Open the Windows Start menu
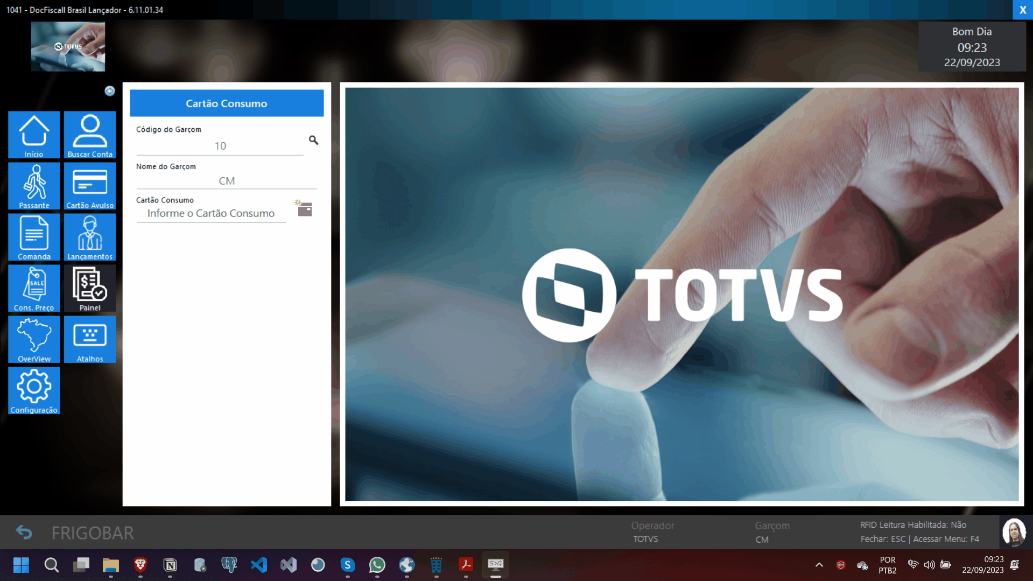Viewport: 1033px width, 581px height. point(22,565)
